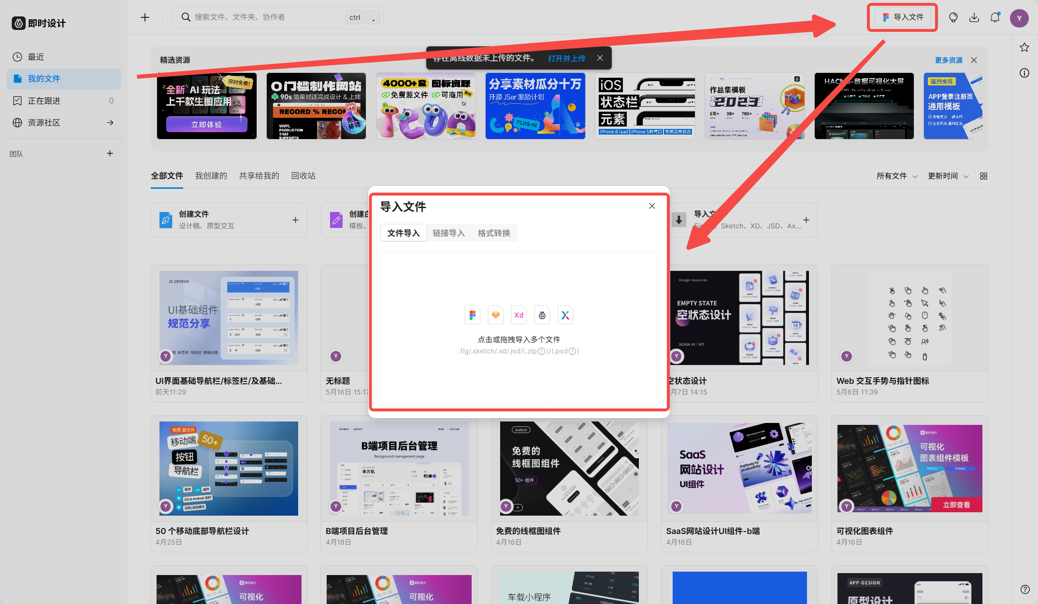This screenshot has height=604, width=1038.
Task: Open the iOS 状态栏元素 banner
Action: (x=645, y=106)
